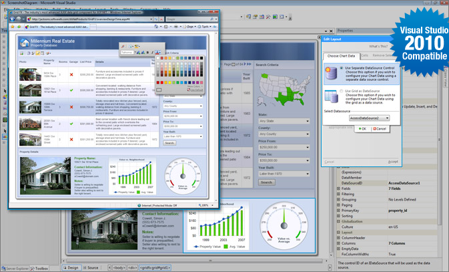The height and width of the screenshot is (272, 449).
Task: Click the Properties Window icon in Visual Studio toolbar
Action: pos(255,17)
